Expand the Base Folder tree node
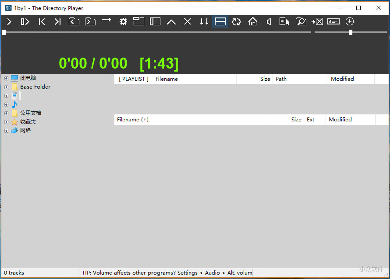This screenshot has height=279, width=390. pos(6,87)
